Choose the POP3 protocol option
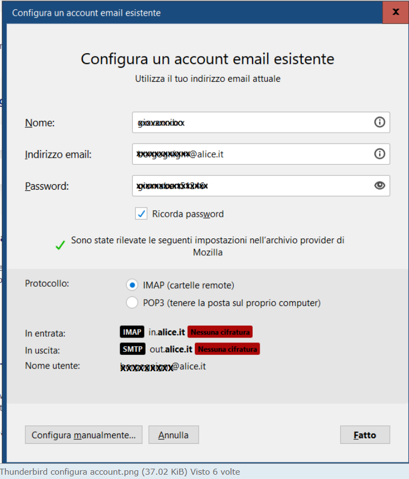The height and width of the screenshot is (479, 409). click(x=131, y=303)
